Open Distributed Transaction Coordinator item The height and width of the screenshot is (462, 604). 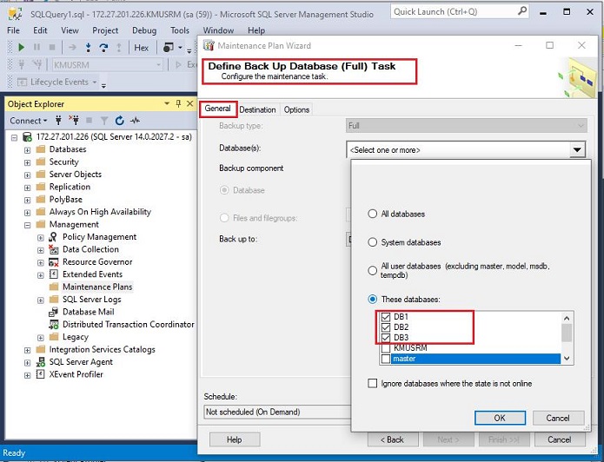coord(128,325)
